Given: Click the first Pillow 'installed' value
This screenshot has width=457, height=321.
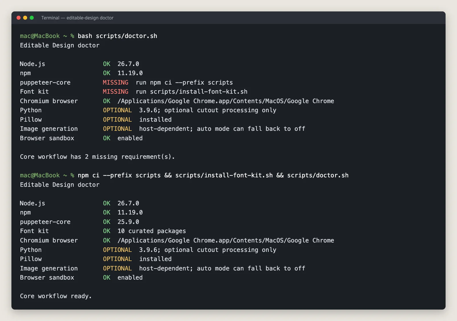Looking at the screenshot, I should [155, 120].
